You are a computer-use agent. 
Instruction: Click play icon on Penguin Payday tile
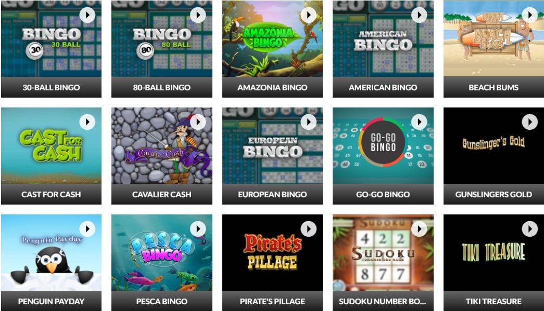(87, 228)
